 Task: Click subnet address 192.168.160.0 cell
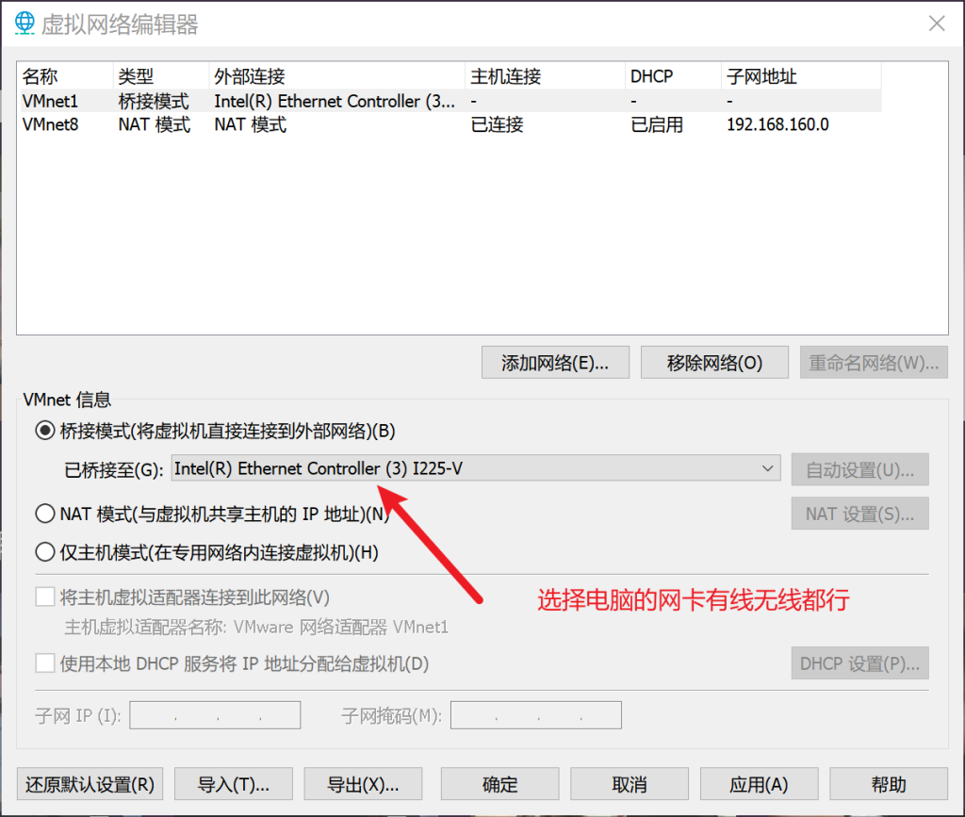(777, 124)
